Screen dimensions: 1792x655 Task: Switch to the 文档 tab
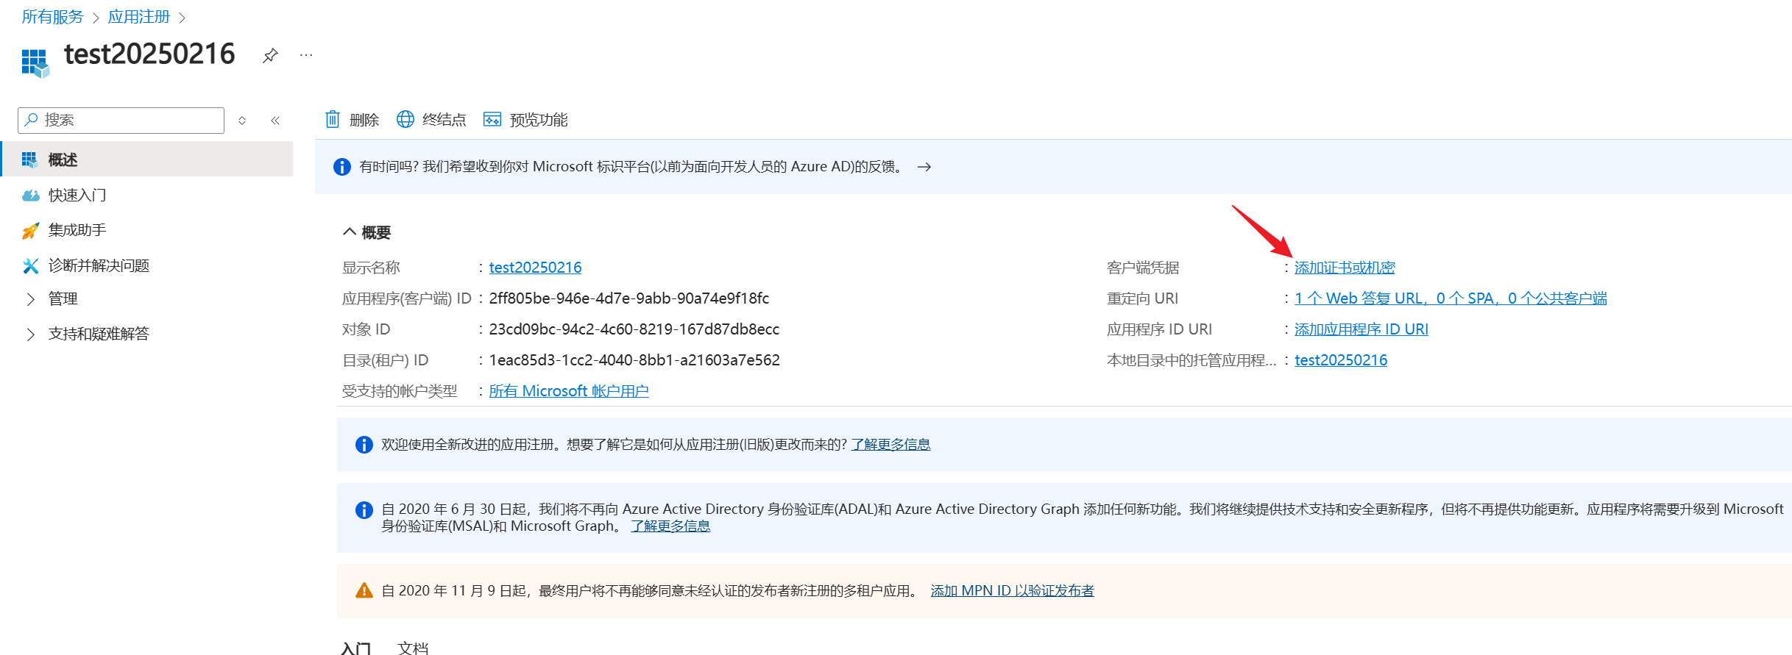(x=413, y=648)
